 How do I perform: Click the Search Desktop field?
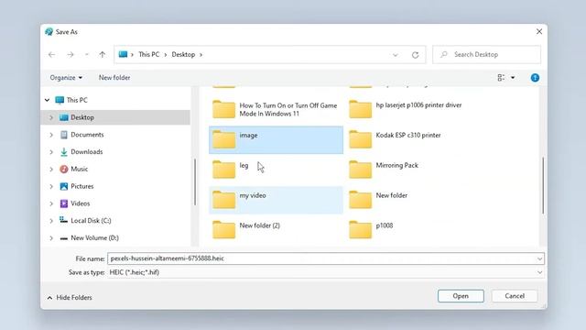pyautogui.click(x=486, y=55)
